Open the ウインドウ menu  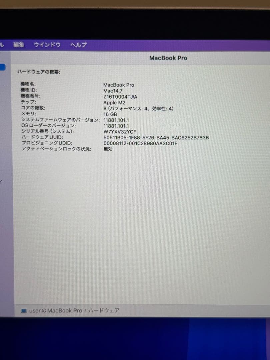tap(47, 45)
